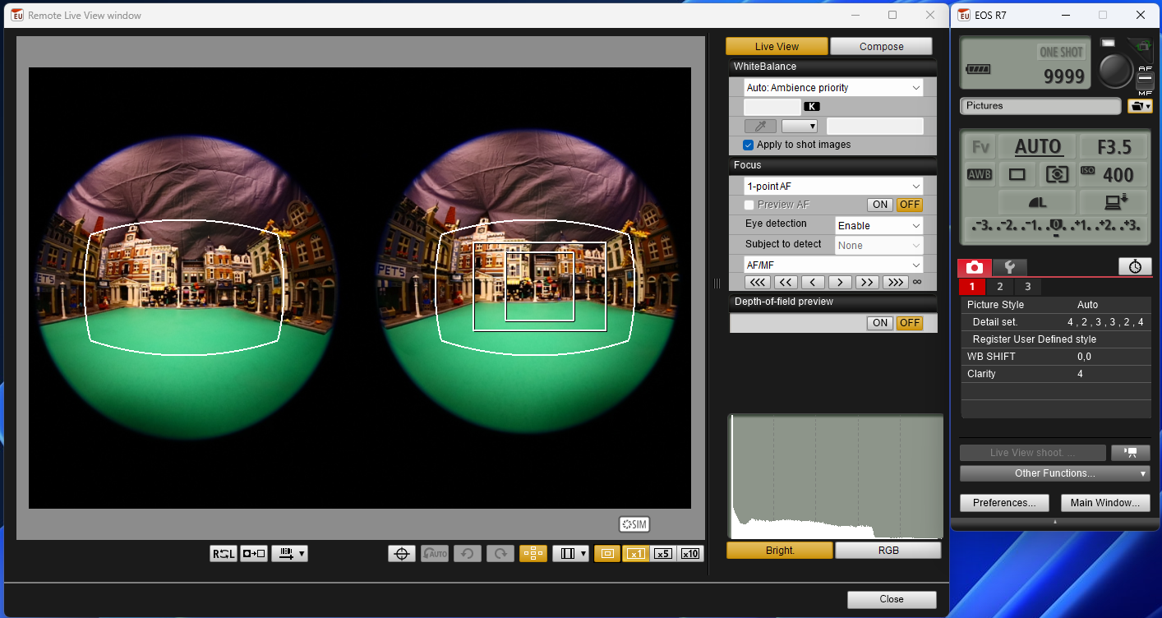1162x618 pixels.
Task: Rotate the view counterclockwise
Action: point(468,554)
